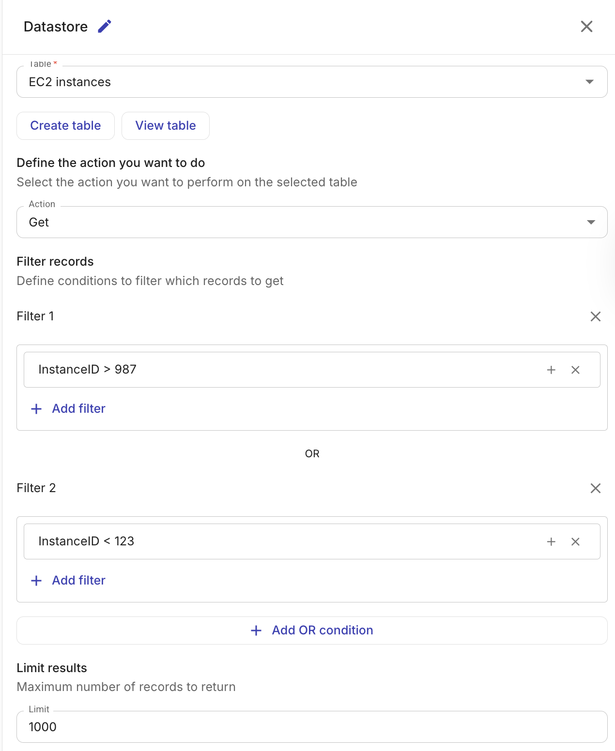This screenshot has height=751, width=615.
Task: Click the View table button
Action: coord(166,126)
